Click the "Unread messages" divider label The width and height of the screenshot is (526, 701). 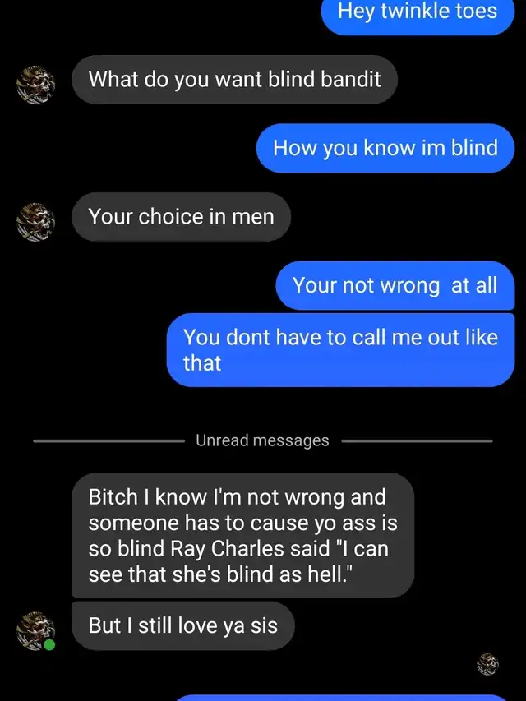coord(262,440)
